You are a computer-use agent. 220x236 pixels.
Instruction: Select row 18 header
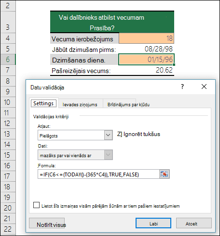click(8, 187)
